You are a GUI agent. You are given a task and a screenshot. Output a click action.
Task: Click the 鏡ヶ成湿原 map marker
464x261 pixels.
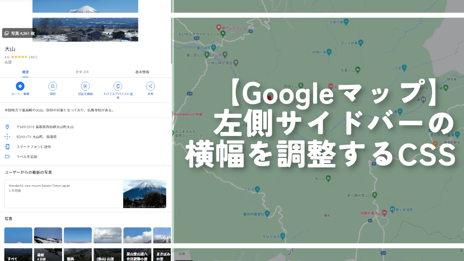tap(392, 210)
